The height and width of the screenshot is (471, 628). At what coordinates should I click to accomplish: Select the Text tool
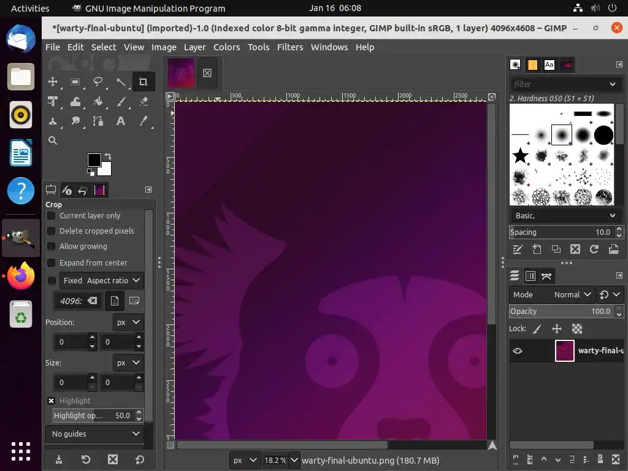121,121
